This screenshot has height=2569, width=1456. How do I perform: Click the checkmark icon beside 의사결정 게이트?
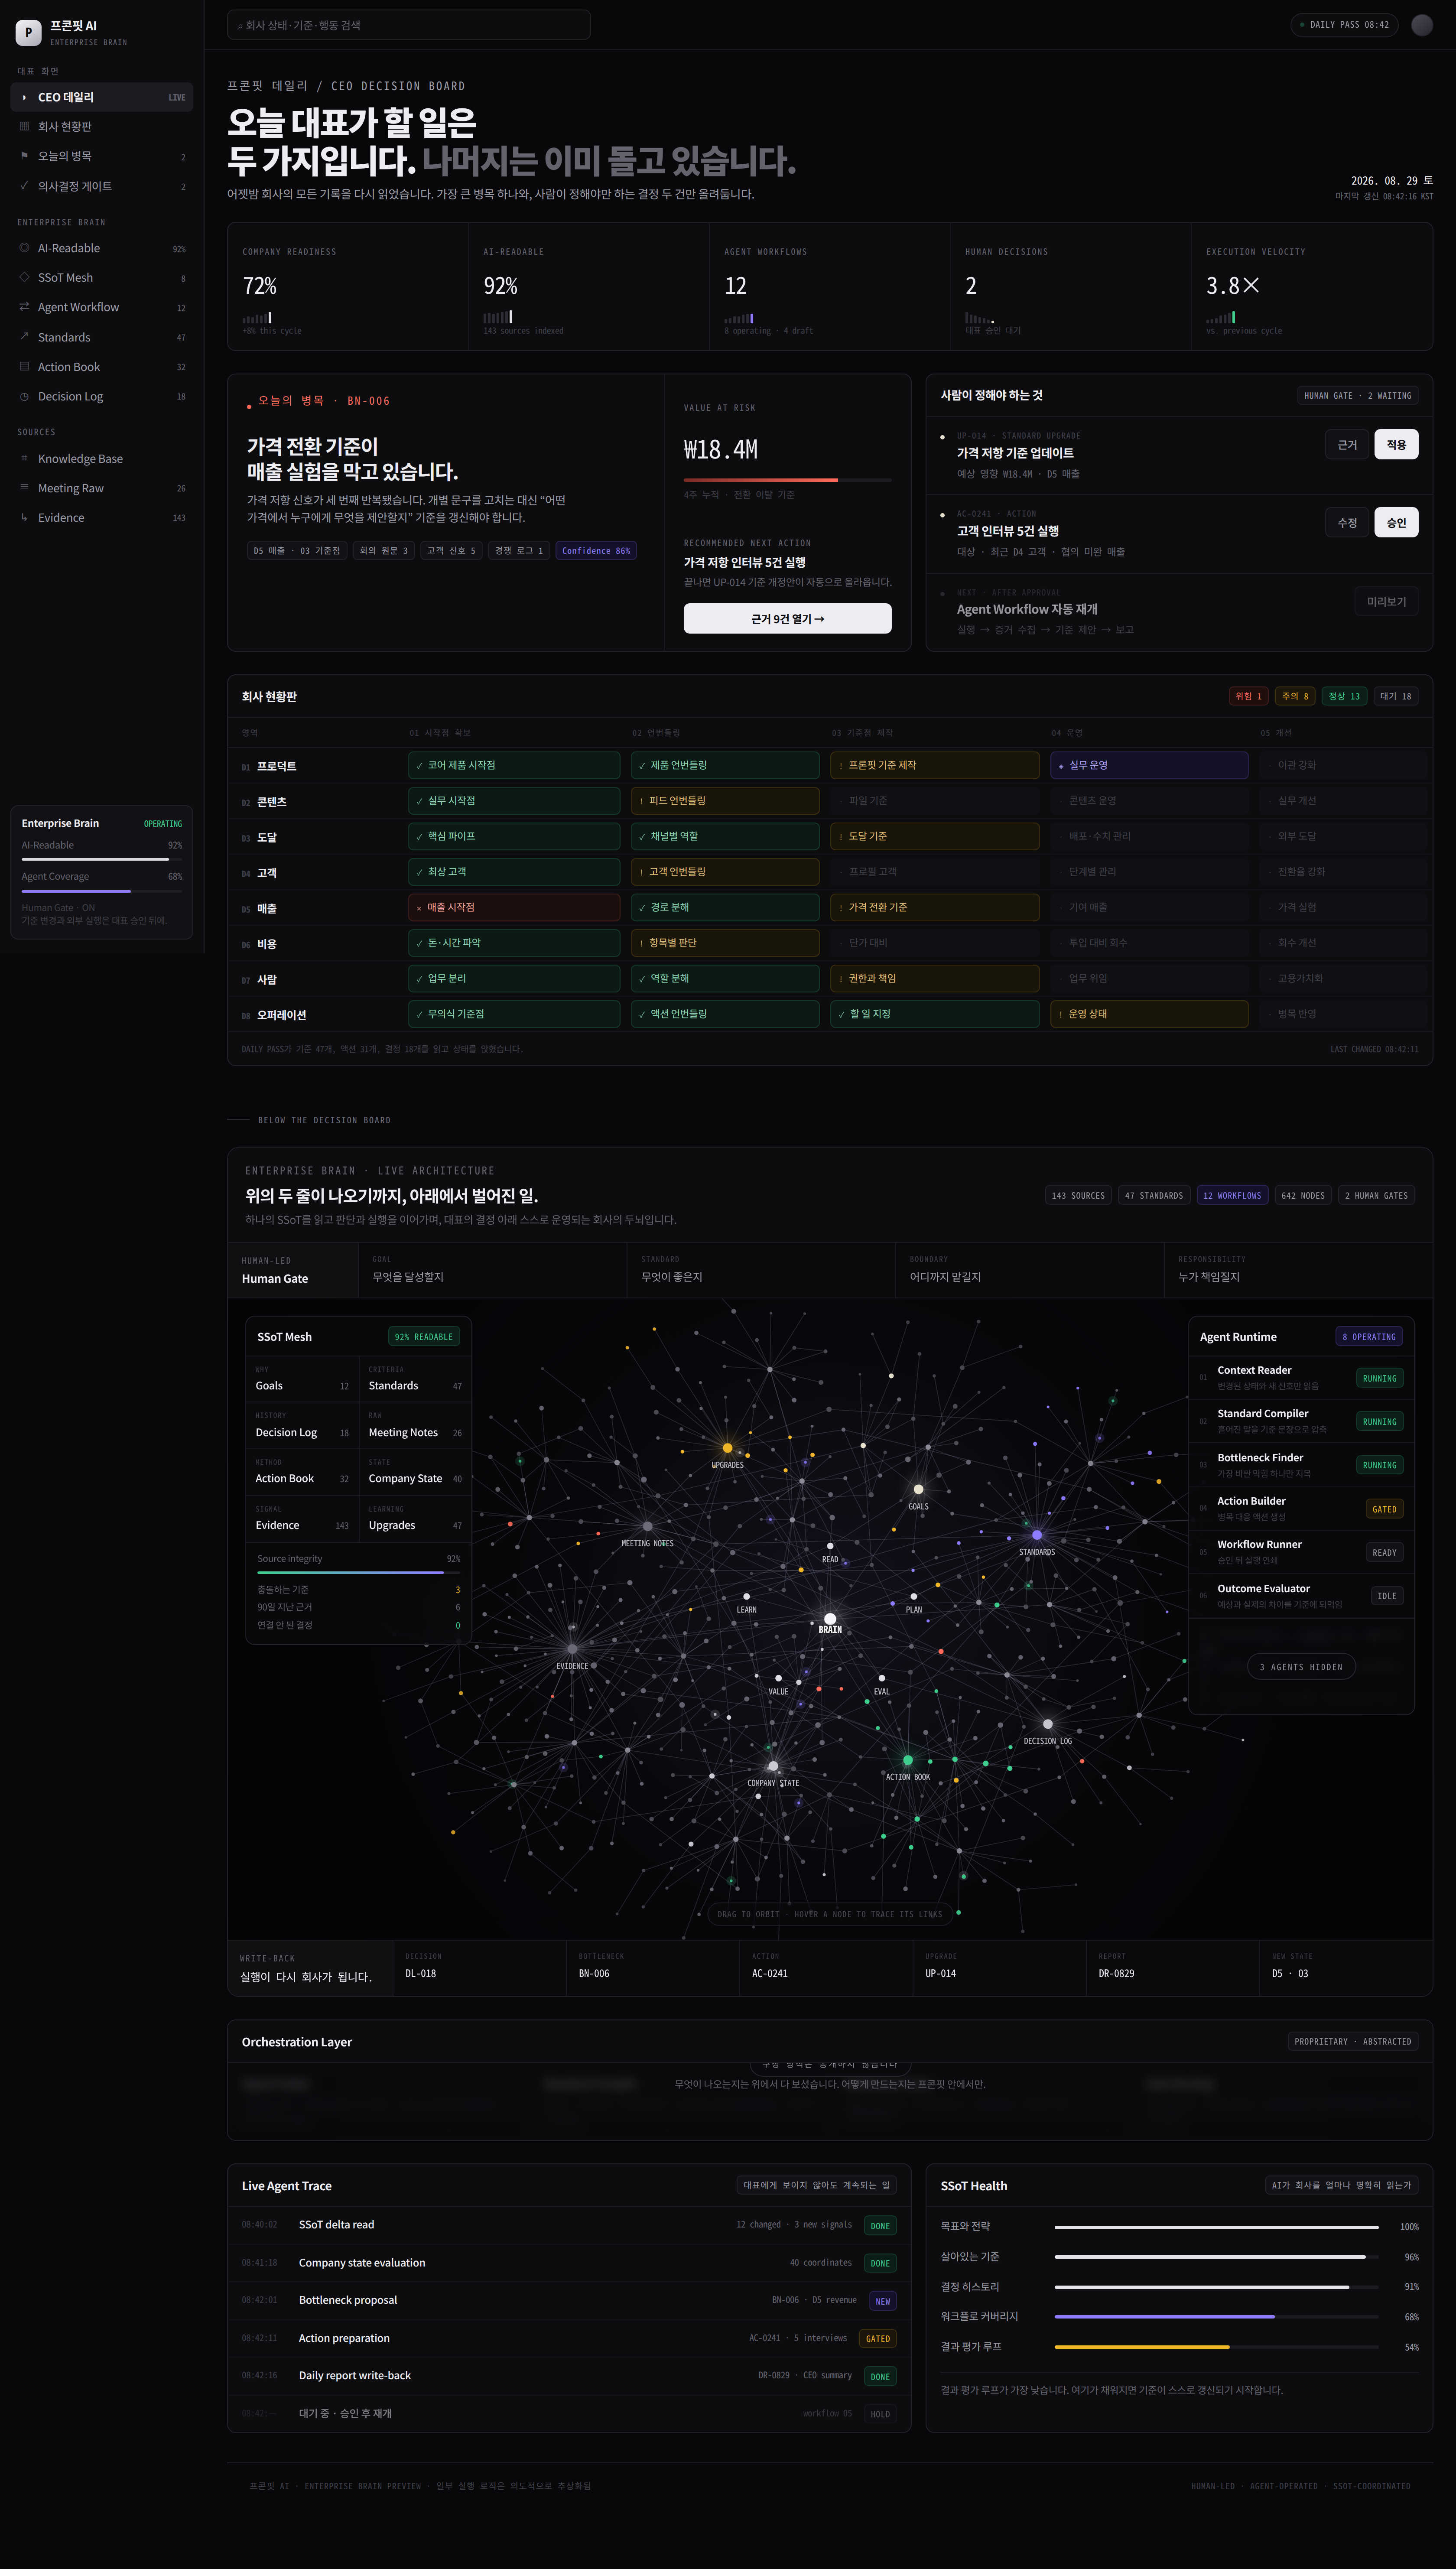24,186
